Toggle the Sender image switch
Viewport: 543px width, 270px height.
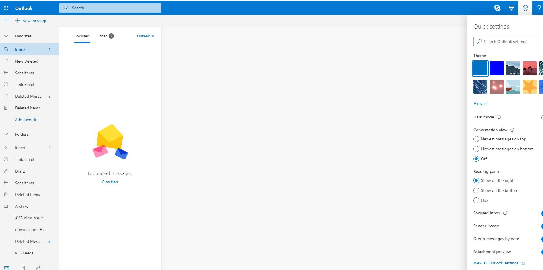click(542, 226)
